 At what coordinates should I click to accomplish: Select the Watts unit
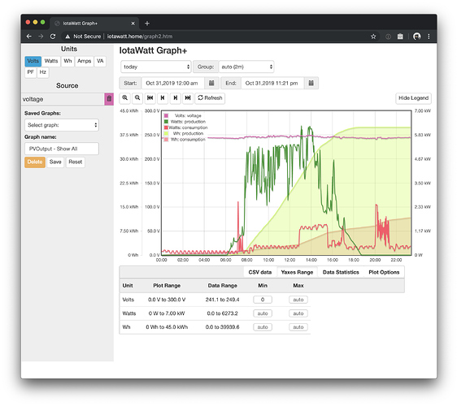click(51, 61)
